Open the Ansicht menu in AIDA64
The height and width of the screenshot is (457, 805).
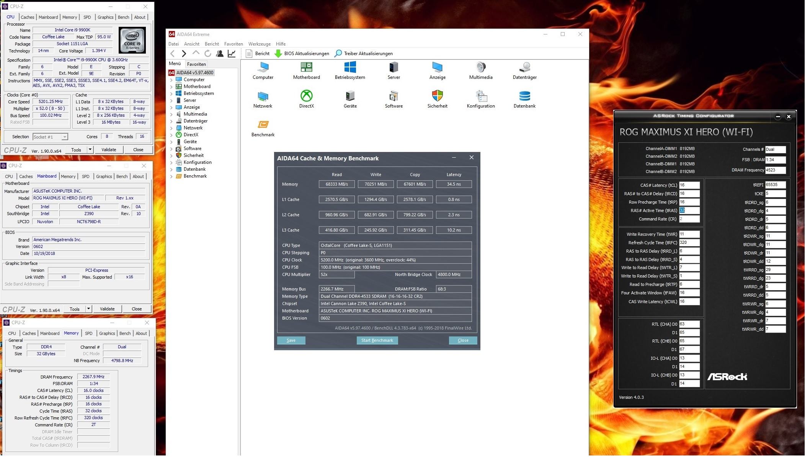(192, 44)
